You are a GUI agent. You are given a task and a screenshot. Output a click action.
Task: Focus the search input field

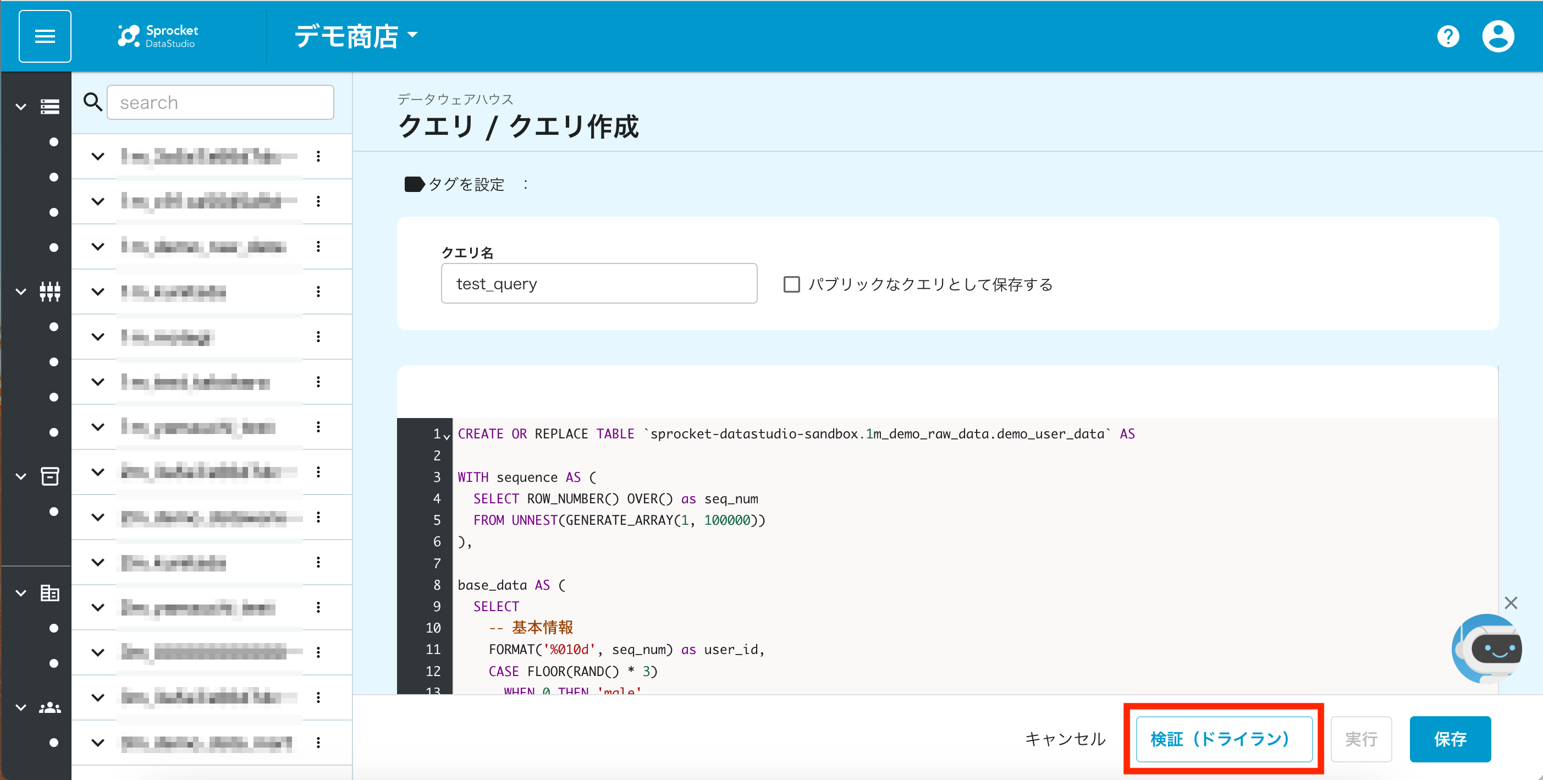coord(220,102)
